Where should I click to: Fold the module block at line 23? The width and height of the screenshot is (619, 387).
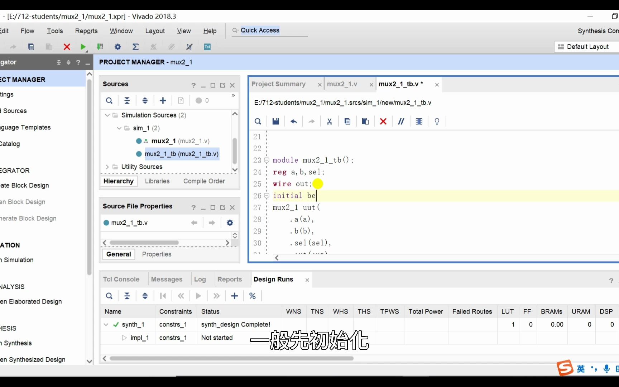point(267,160)
